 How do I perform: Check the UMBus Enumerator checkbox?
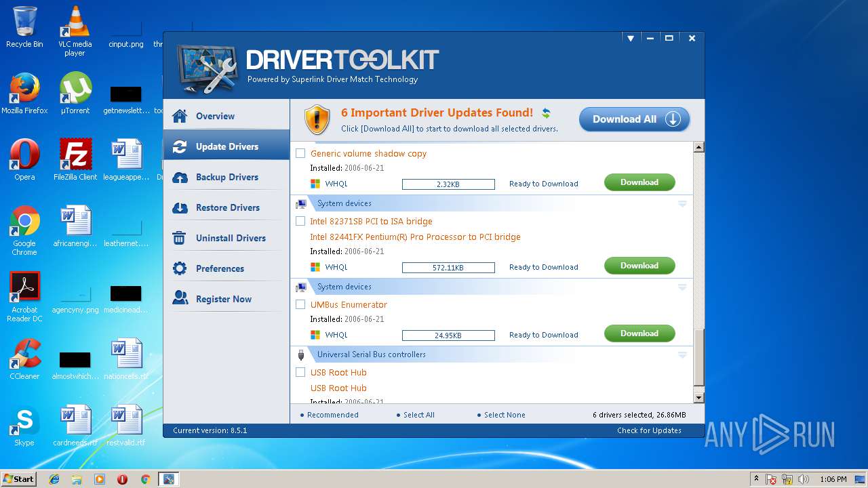(x=300, y=304)
